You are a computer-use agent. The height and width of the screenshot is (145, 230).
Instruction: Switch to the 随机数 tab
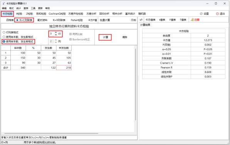(142, 14)
